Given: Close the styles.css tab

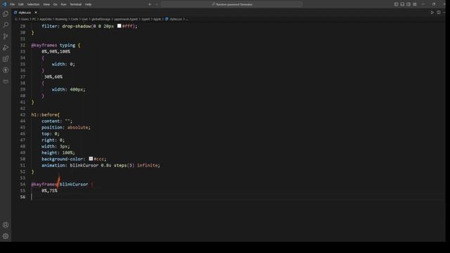Looking at the screenshot, I should (36, 13).
